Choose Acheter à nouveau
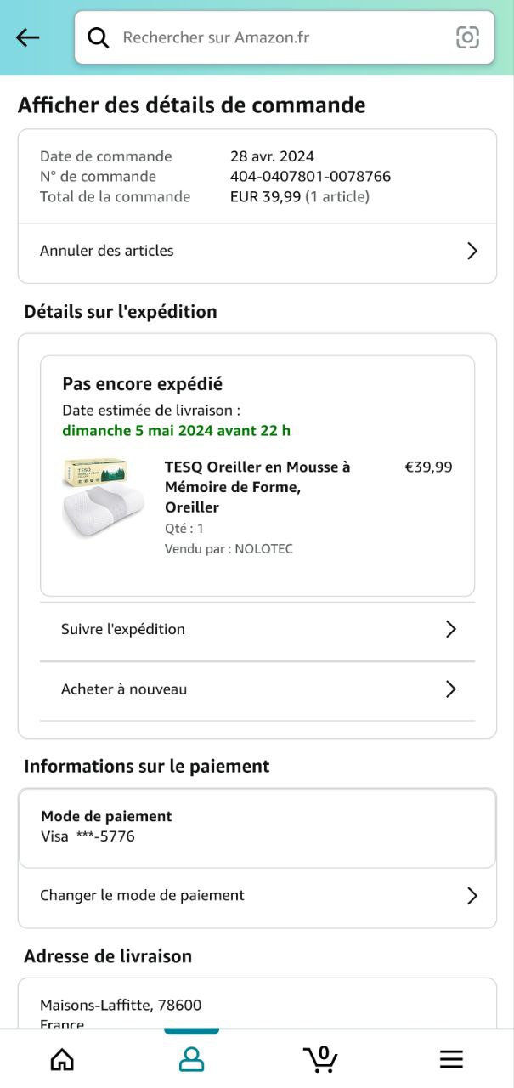The width and height of the screenshot is (514, 1088). point(124,689)
